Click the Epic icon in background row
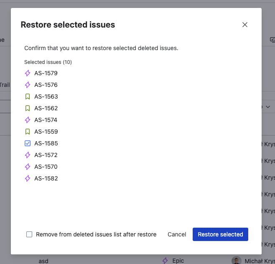 click(x=165, y=261)
